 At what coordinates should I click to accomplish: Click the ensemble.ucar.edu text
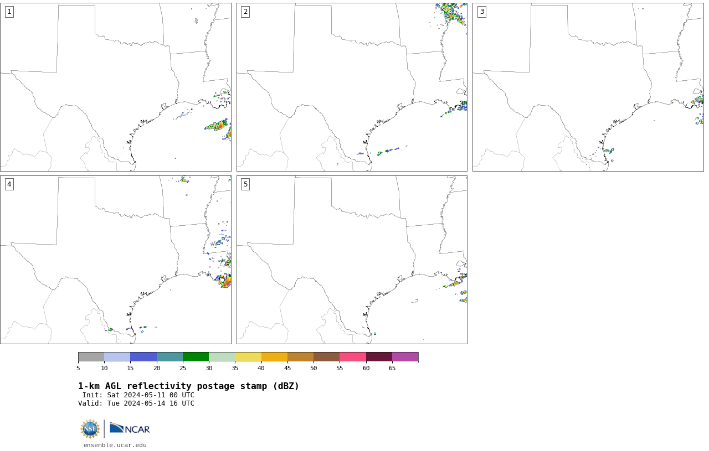[115, 445]
